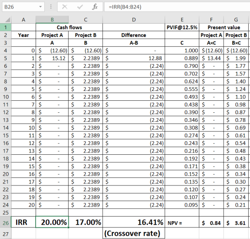Select the Year cell with value 10
Viewport: 250px width, 239px height.
[x=23, y=128]
